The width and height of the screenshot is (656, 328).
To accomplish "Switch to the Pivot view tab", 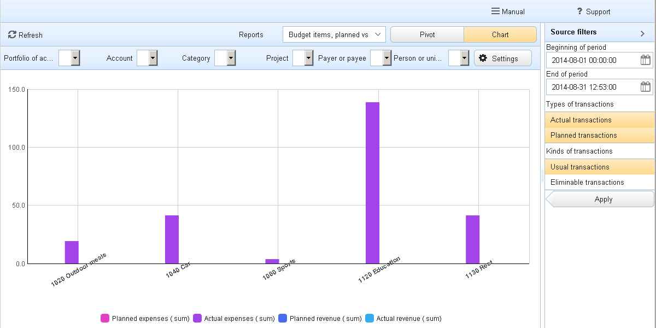I will pos(427,34).
